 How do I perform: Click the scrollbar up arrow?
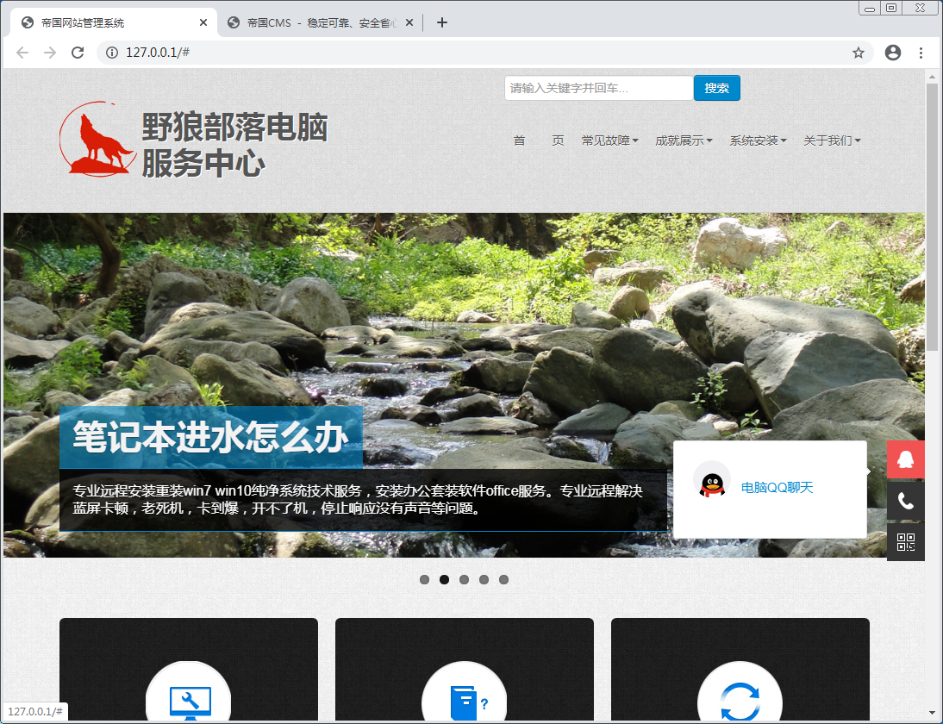[x=932, y=77]
